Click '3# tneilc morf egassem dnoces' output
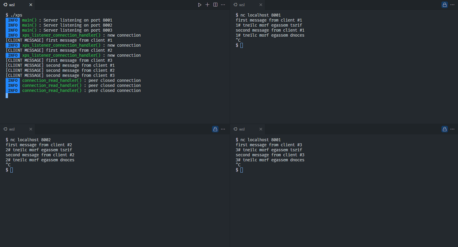The height and width of the screenshot is (247, 458). pos(270,160)
